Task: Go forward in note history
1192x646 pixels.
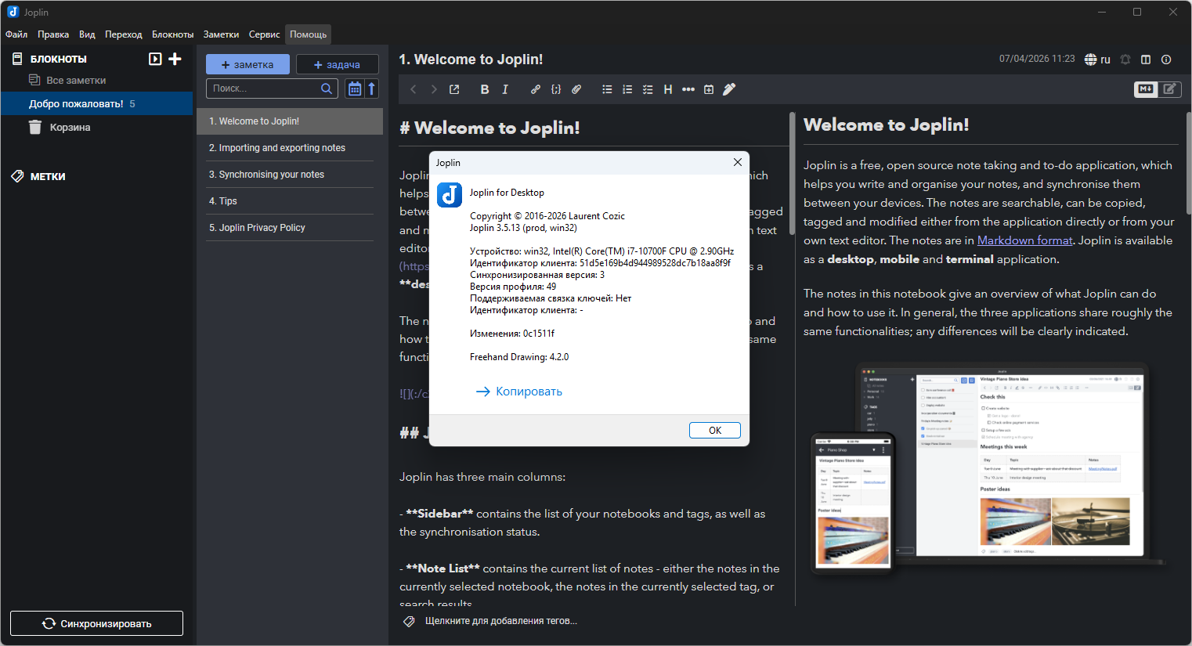Action: pos(434,89)
